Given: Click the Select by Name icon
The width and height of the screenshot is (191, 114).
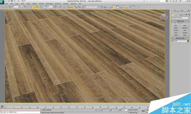Looking at the screenshot, I should [x=26, y=7].
